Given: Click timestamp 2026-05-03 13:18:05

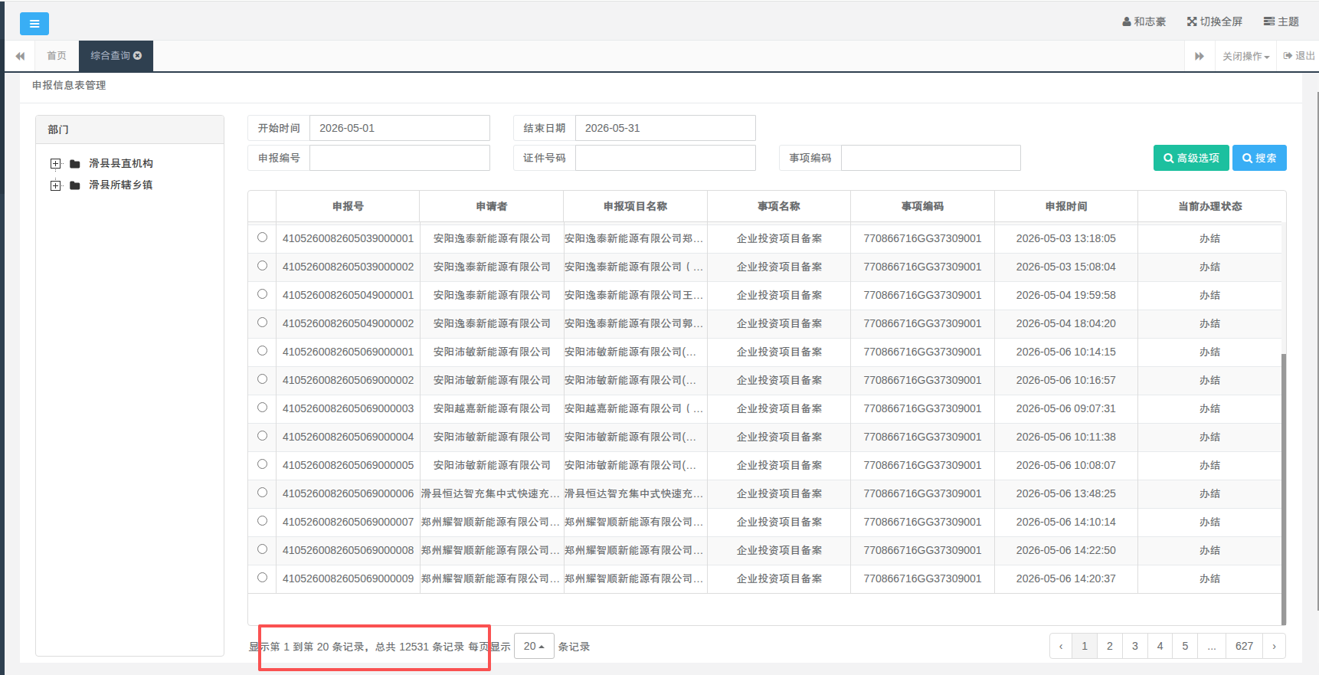Looking at the screenshot, I should [1066, 238].
